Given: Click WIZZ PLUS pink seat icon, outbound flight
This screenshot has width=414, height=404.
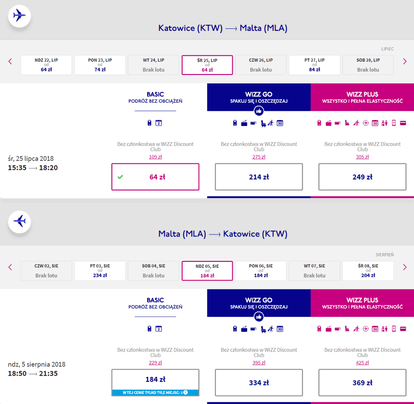Looking at the screenshot, I should click(x=347, y=123).
